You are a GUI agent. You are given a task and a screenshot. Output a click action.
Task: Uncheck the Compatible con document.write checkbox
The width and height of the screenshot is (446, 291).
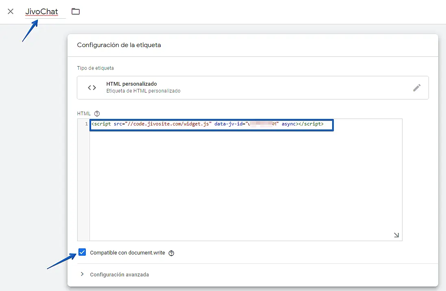click(x=83, y=252)
